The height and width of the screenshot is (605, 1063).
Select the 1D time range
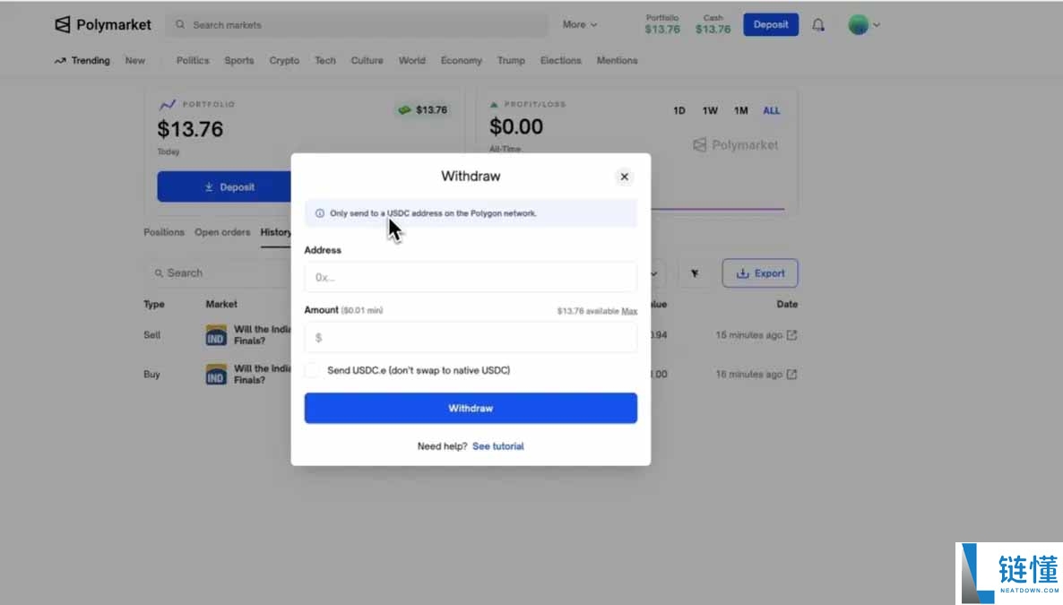tap(679, 110)
